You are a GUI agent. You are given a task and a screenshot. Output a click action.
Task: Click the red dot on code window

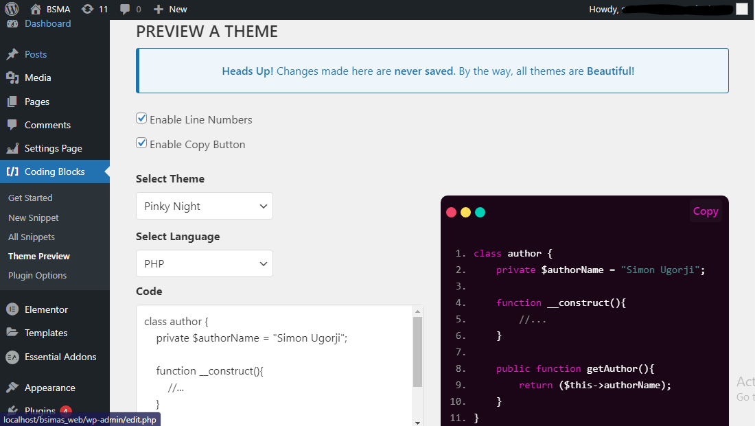pyautogui.click(x=451, y=212)
